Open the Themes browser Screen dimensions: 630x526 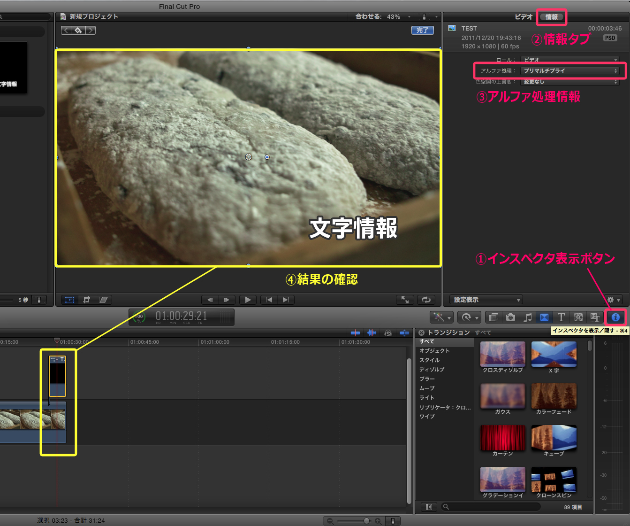click(x=595, y=317)
